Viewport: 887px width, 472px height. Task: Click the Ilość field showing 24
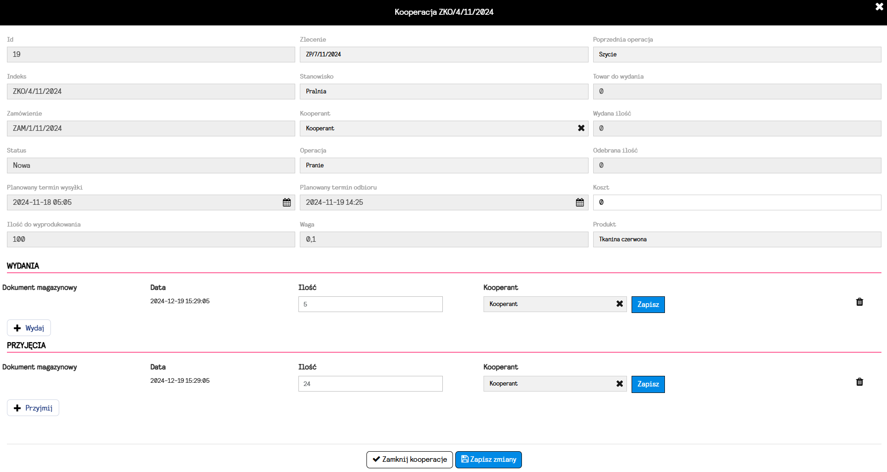coord(370,384)
